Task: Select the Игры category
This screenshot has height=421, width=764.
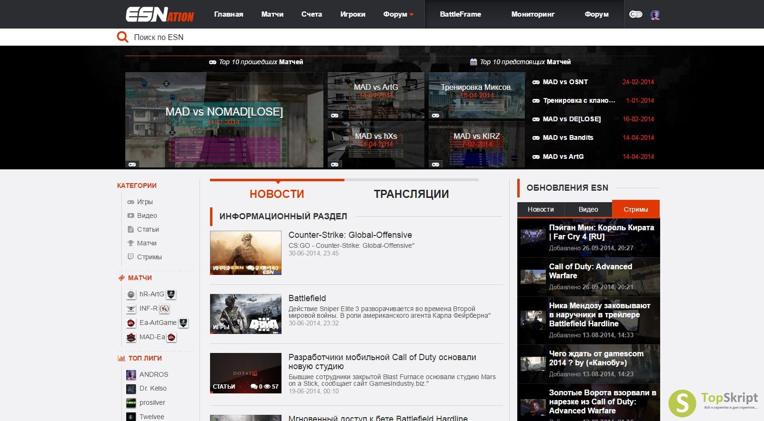Action: 145,202
